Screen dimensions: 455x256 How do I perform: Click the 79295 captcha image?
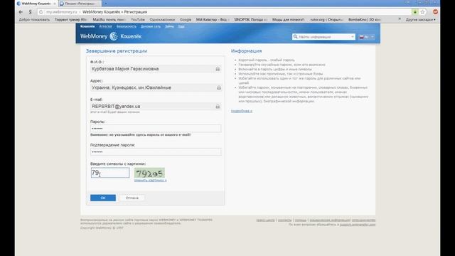(149, 173)
